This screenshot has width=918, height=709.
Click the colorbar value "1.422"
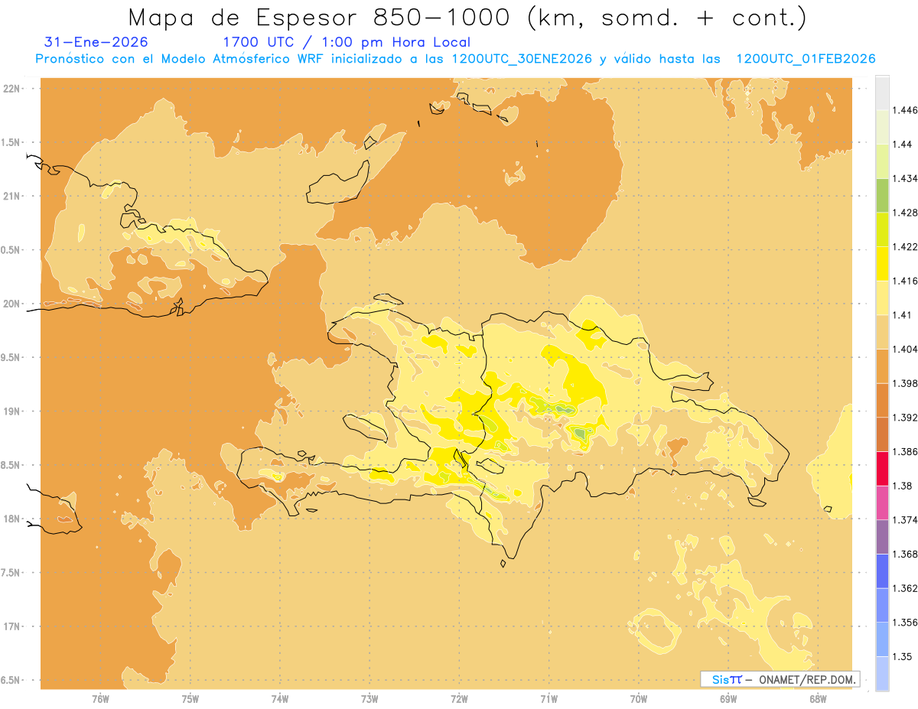click(905, 246)
